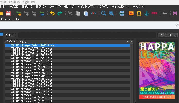Click the Insert Special Character Omega icon
The image size is (179, 103).
pyautogui.click(x=139, y=13)
